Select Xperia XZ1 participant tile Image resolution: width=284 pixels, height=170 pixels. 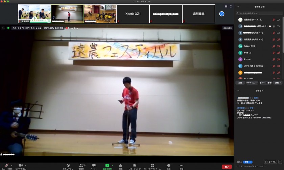pyautogui.click(x=133, y=14)
